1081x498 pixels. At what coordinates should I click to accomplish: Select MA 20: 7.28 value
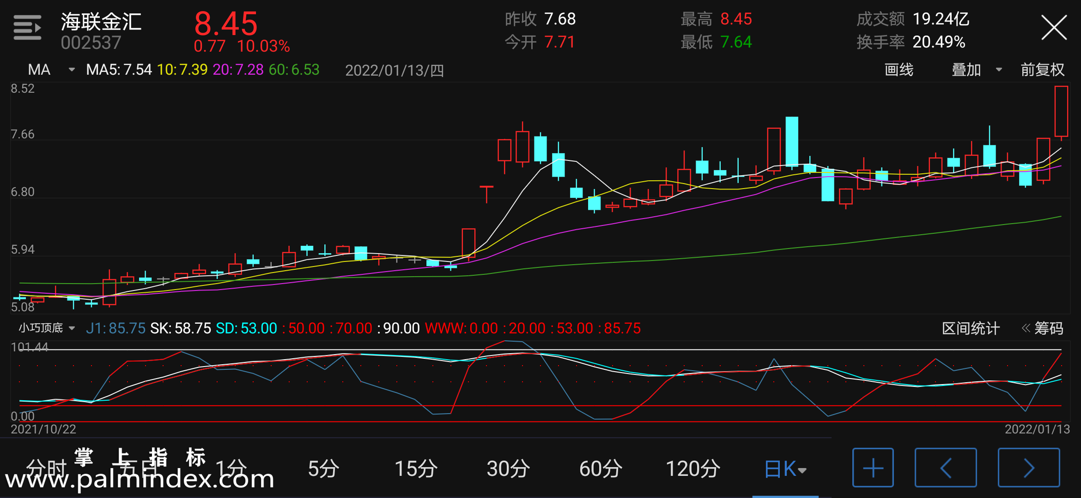coord(238,70)
